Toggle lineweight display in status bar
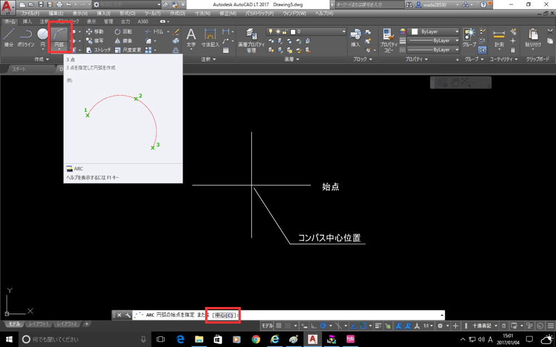The height and width of the screenshot is (347, 556). (x=378, y=326)
